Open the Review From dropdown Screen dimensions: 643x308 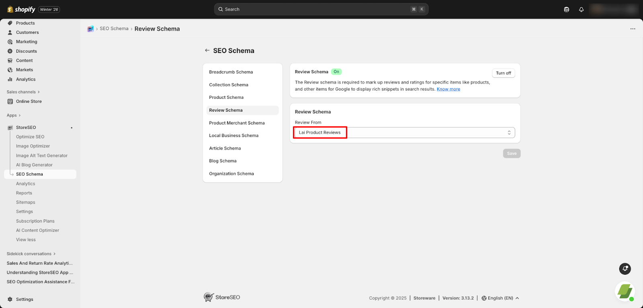click(405, 133)
